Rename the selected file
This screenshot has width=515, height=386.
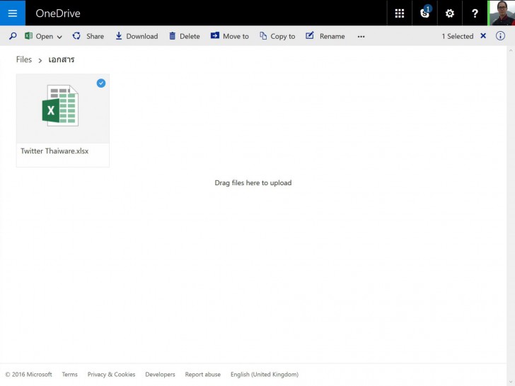(x=325, y=36)
